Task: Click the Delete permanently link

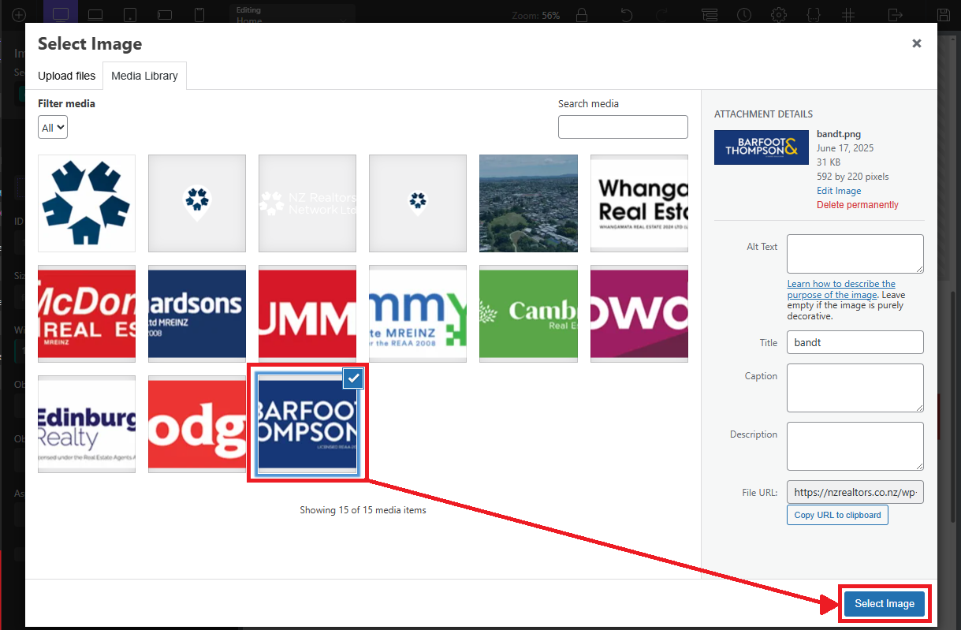Action: (858, 205)
